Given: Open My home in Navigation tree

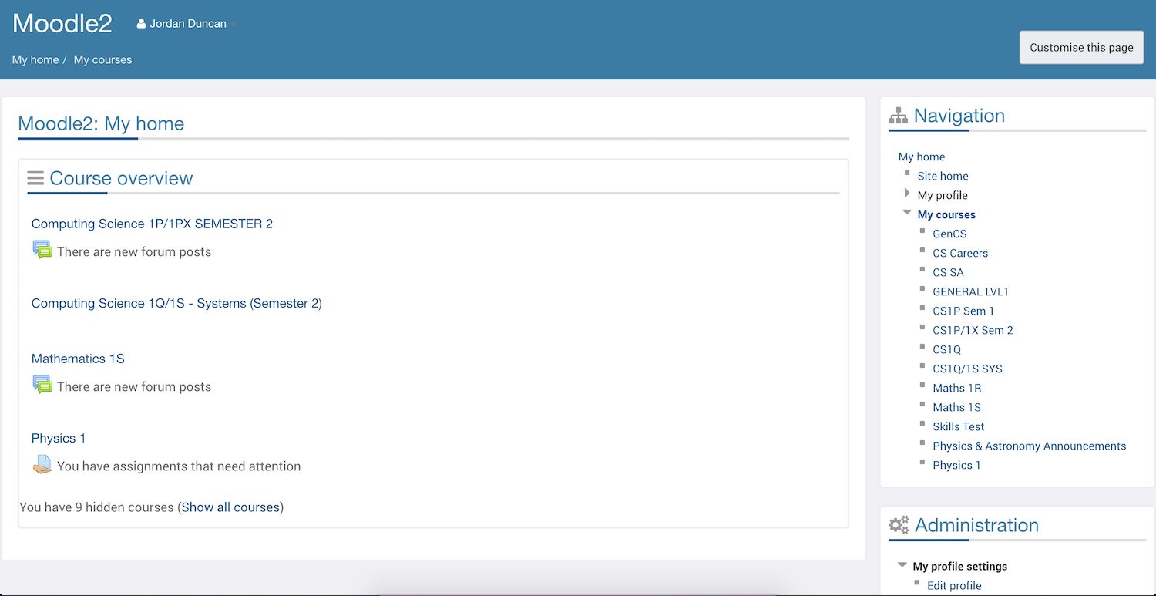Looking at the screenshot, I should point(922,157).
